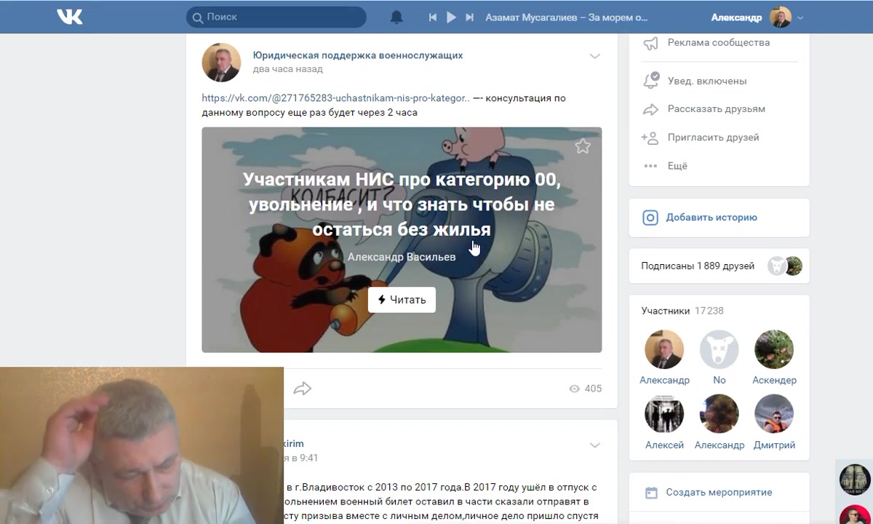The width and height of the screenshot is (873, 524).
Task: Open the VK logo home page
Action: click(70, 17)
